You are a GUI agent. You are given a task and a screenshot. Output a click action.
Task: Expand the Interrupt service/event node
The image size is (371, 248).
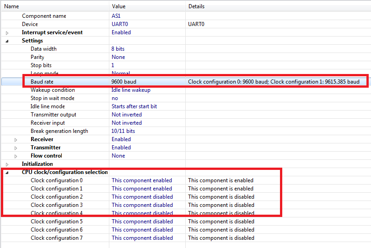pos(7,33)
